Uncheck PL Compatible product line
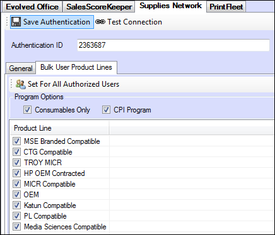 point(16,216)
